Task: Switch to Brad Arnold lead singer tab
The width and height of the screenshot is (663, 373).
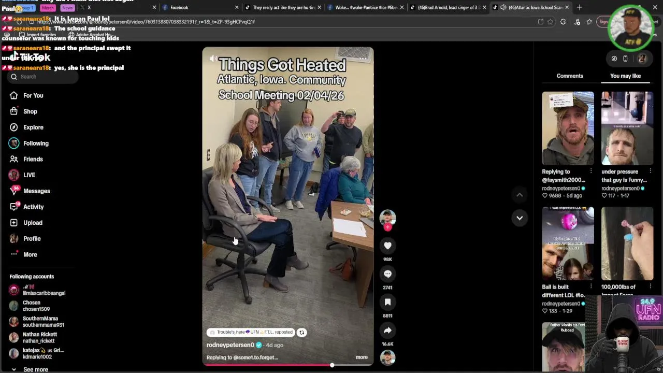Action: pos(448,7)
